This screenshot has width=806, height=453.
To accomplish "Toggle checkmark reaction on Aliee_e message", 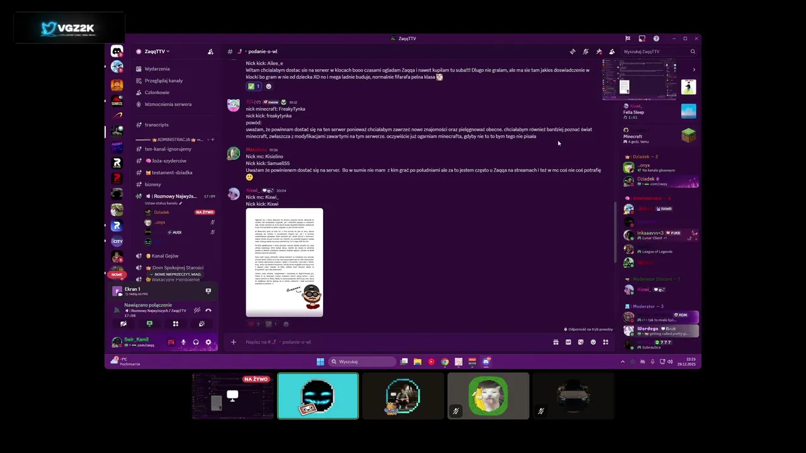I will [254, 86].
